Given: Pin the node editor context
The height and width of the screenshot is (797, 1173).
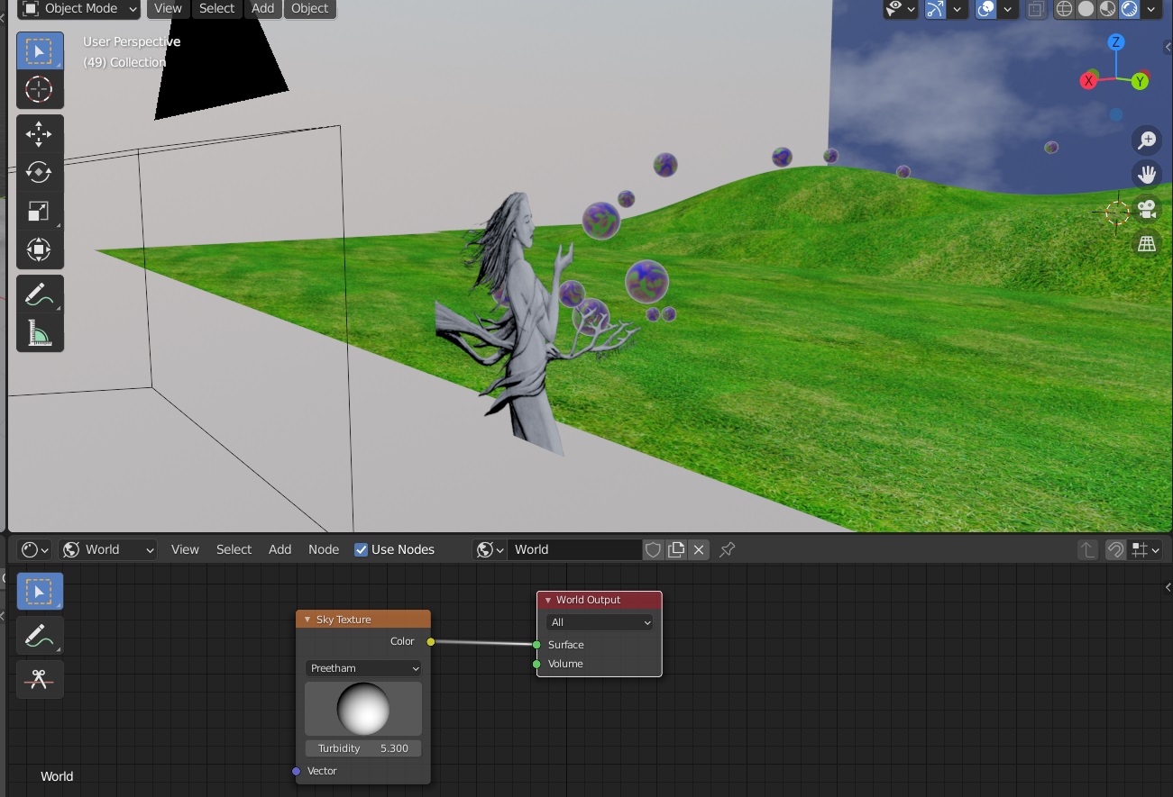Looking at the screenshot, I should coord(728,549).
